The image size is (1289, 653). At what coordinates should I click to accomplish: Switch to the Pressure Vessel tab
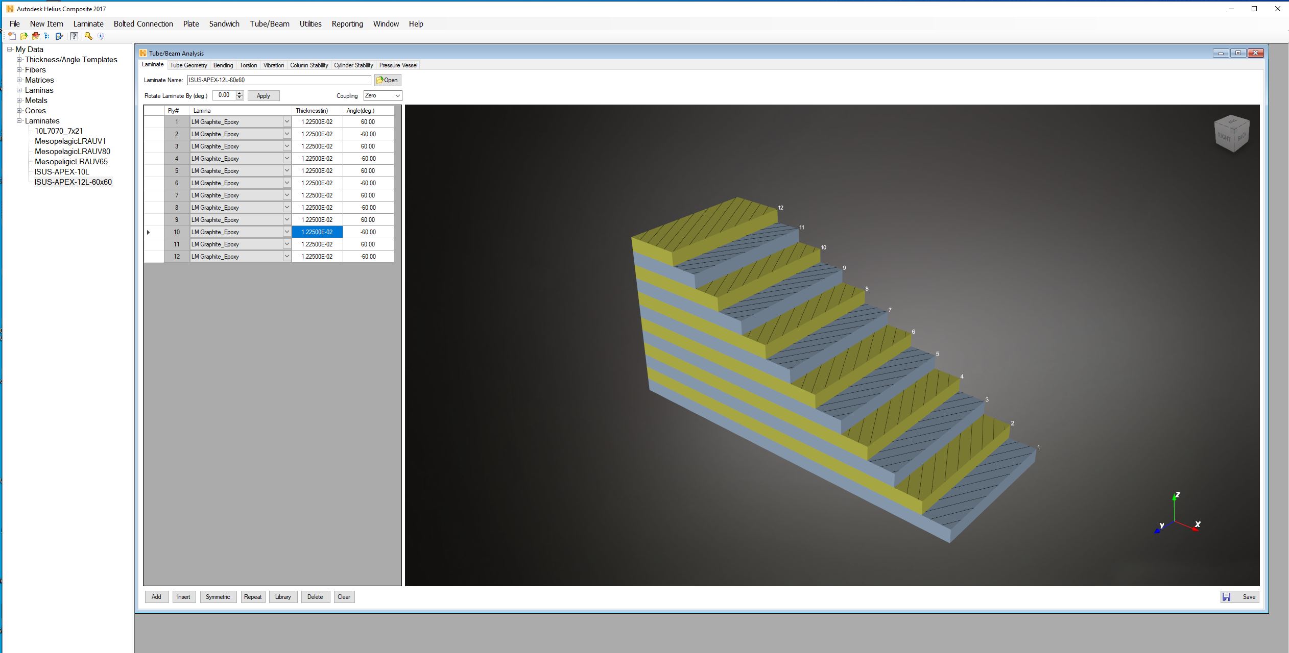coord(398,65)
